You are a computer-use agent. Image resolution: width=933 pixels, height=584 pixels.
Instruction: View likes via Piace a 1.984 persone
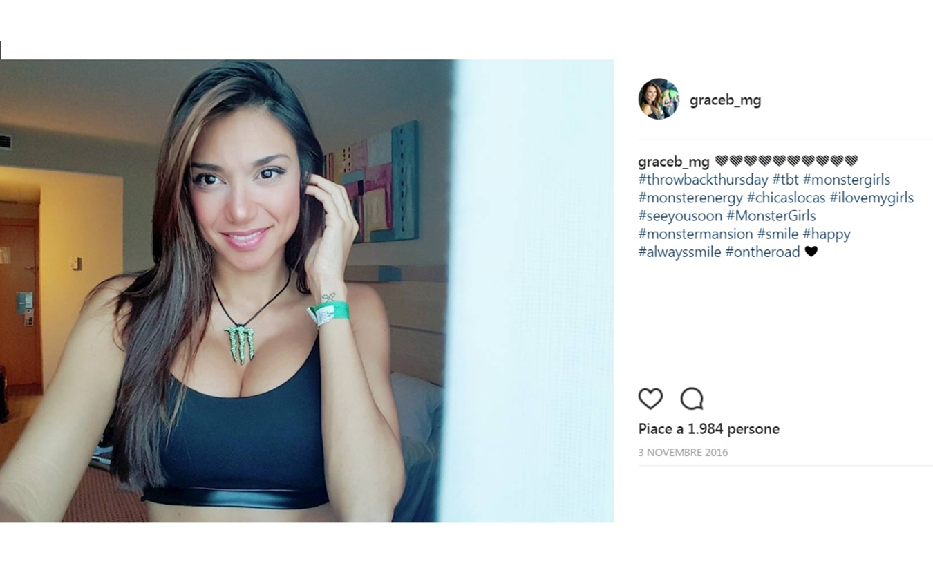708,429
